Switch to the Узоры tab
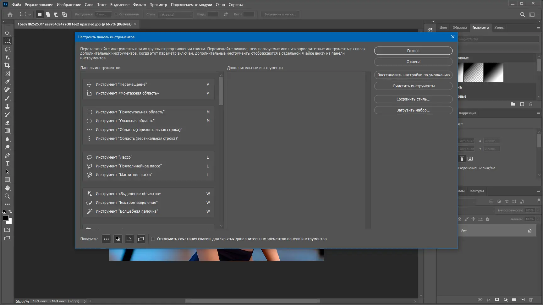Viewport: 543px width, 305px height. (499, 28)
